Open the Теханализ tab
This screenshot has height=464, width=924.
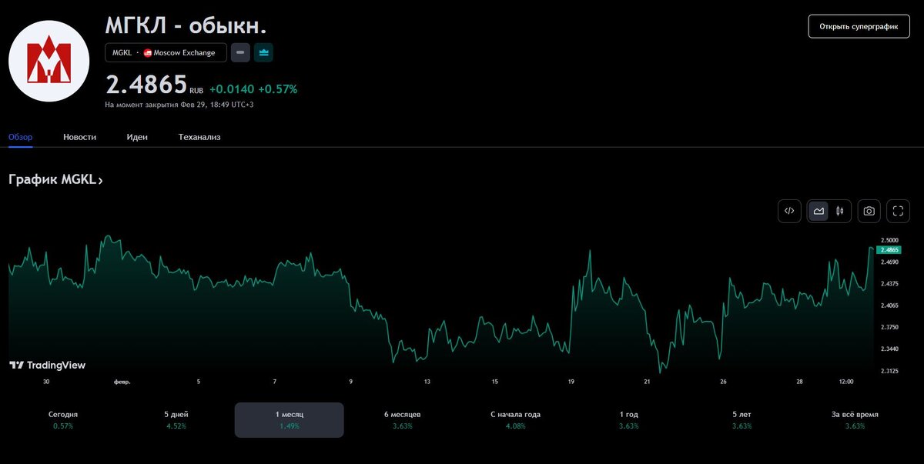click(x=199, y=136)
